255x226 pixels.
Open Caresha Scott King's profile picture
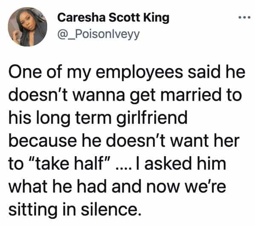[x=28, y=27]
